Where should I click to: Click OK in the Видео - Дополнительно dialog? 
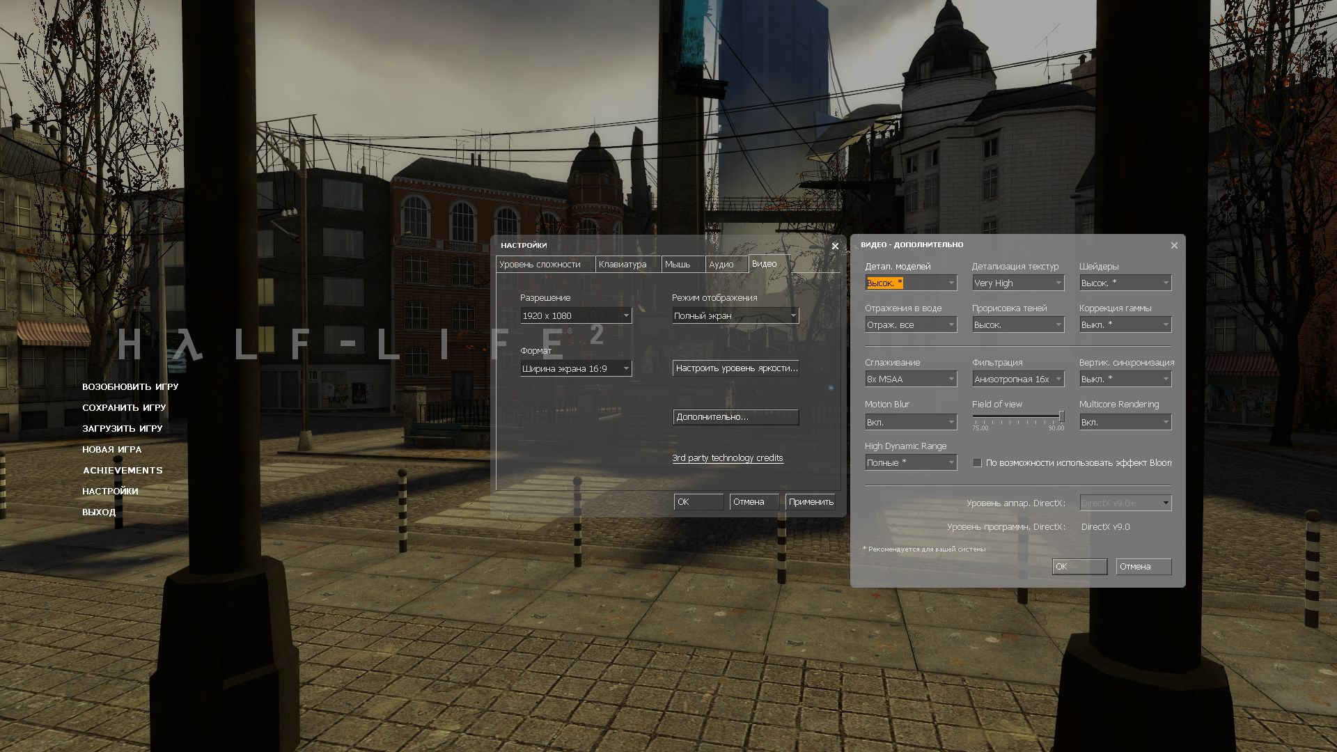[x=1079, y=567]
